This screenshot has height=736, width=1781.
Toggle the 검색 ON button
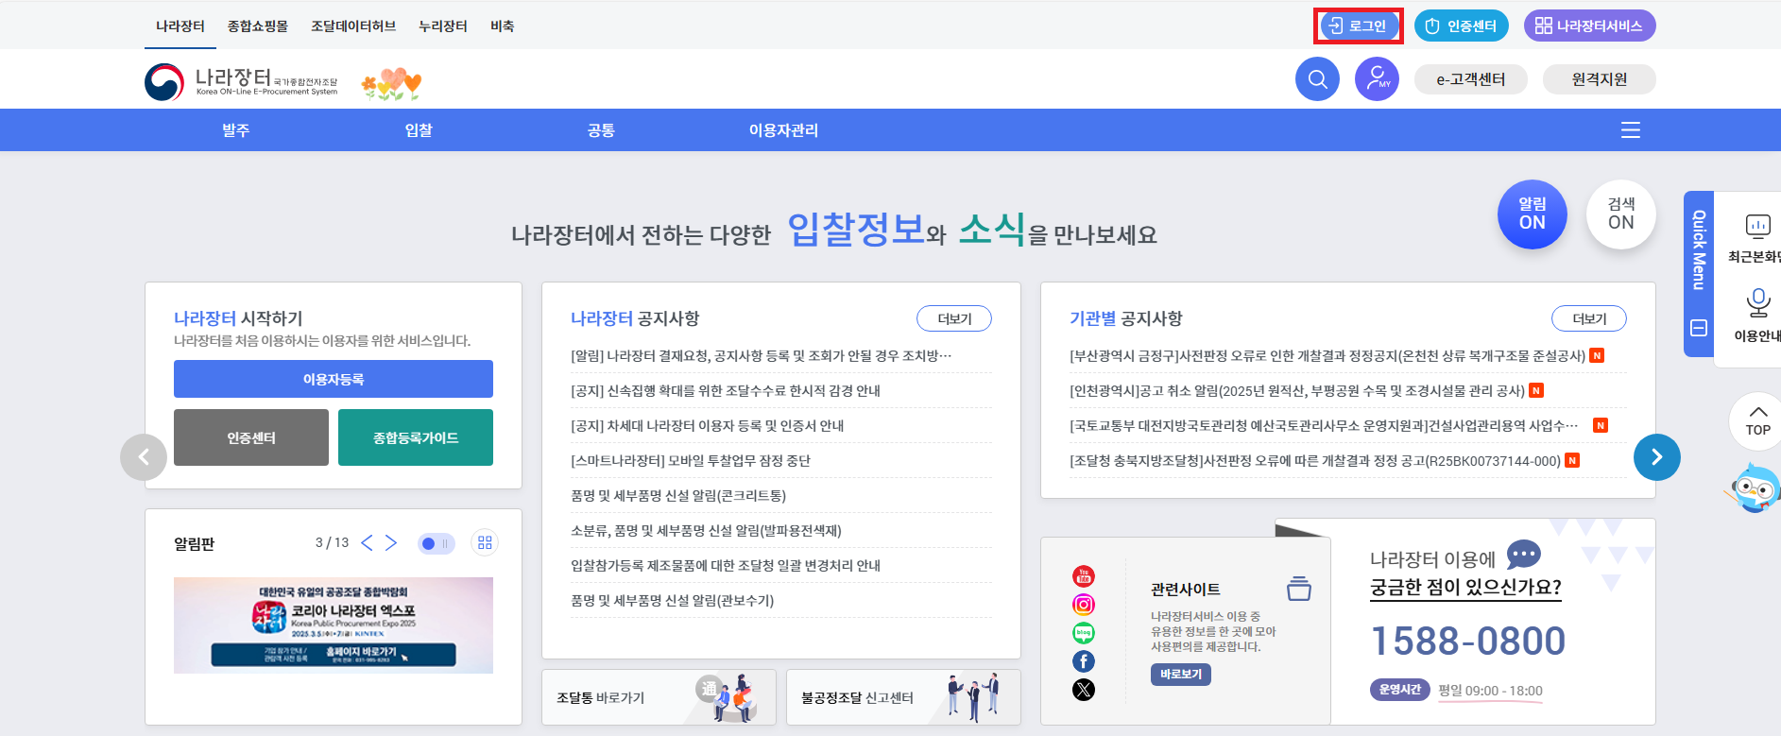(x=1621, y=214)
